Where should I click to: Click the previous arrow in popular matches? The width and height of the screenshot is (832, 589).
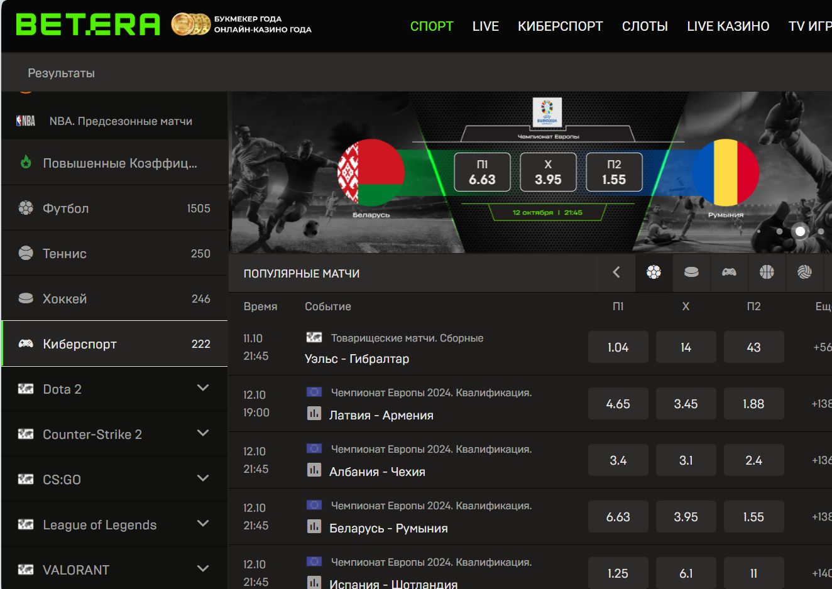(616, 272)
